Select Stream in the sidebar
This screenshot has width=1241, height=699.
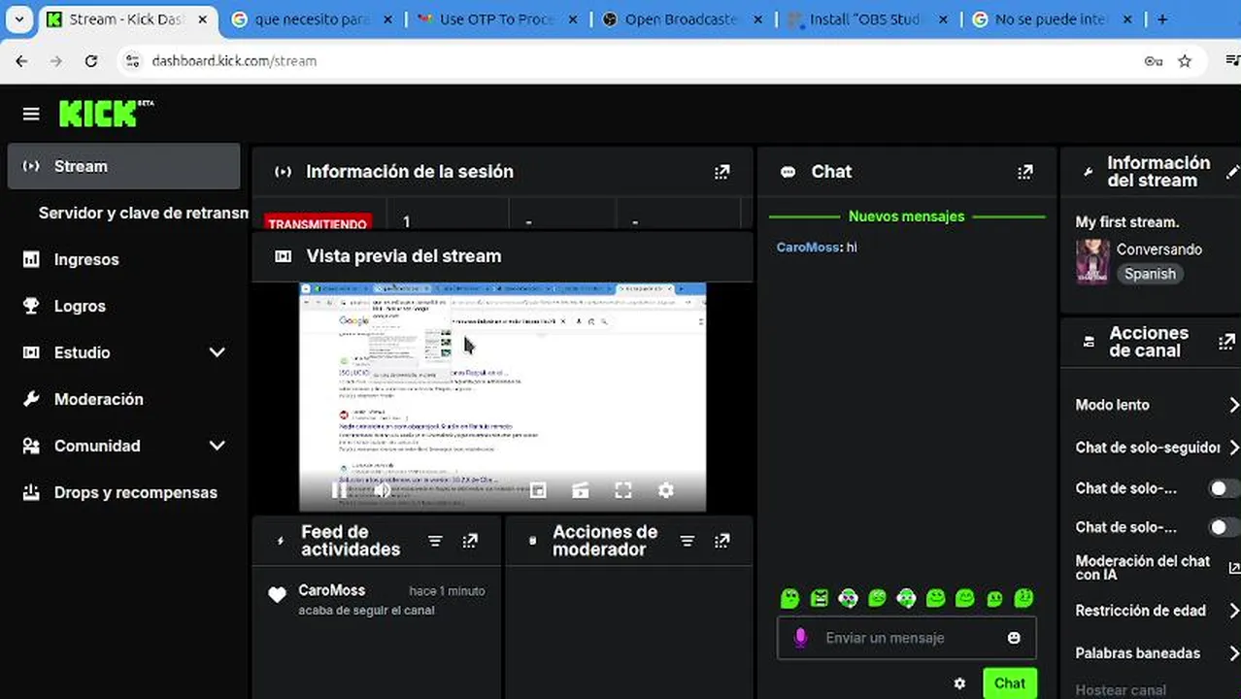tap(123, 166)
